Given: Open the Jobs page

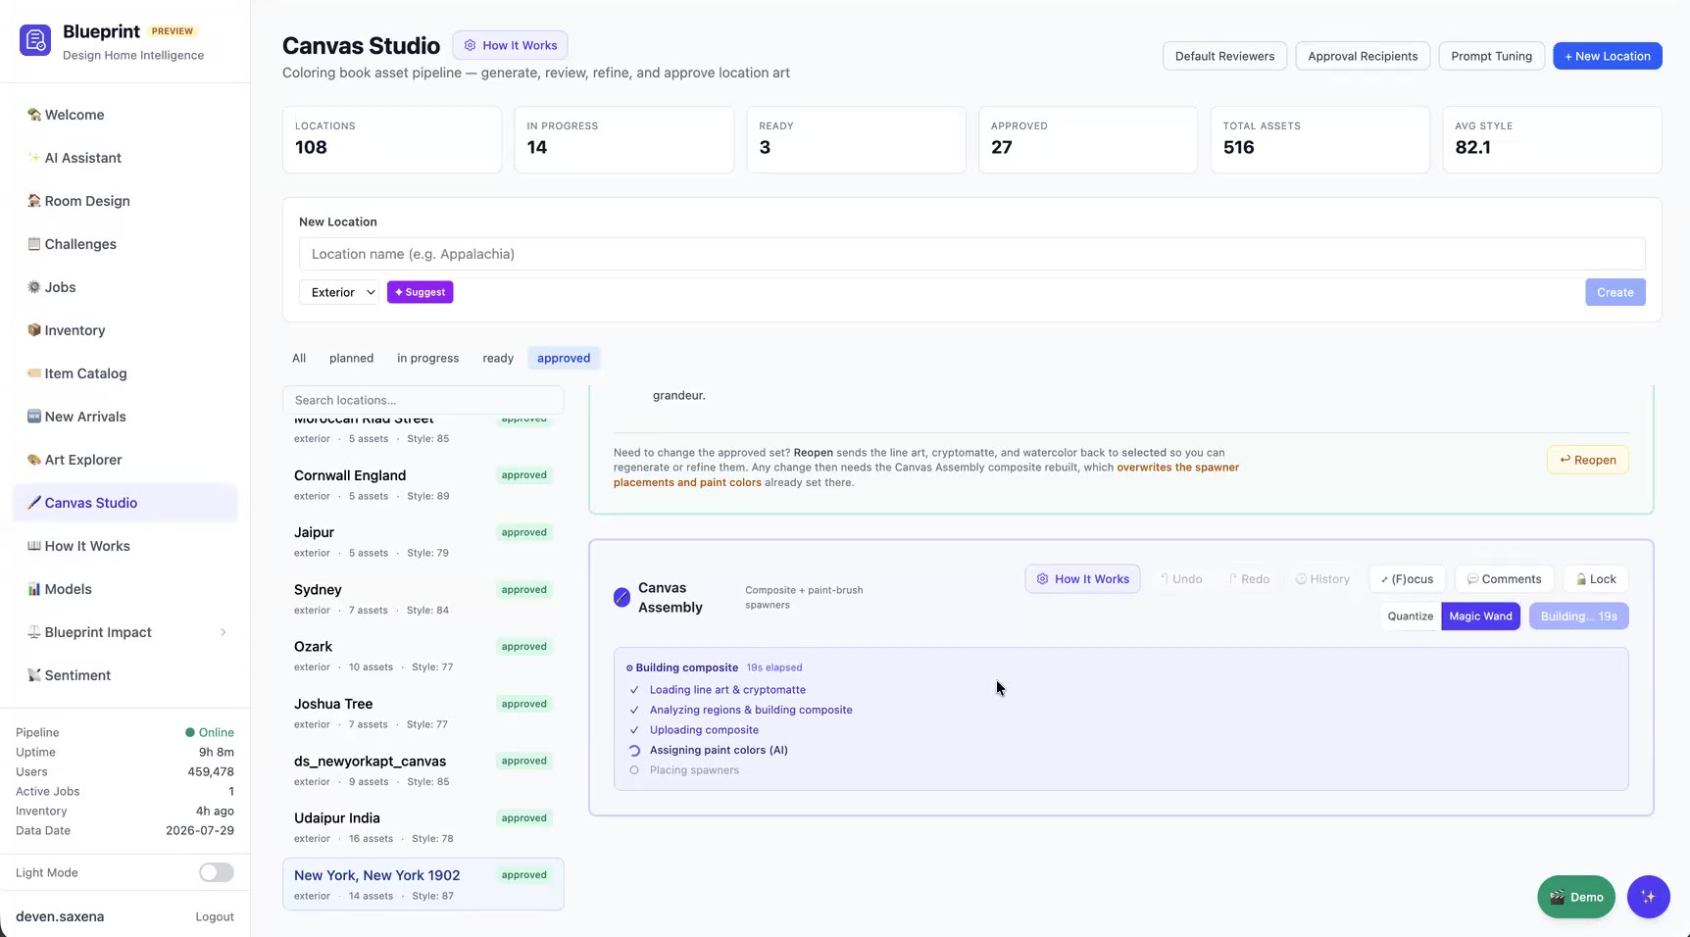Looking at the screenshot, I should coord(124,287).
